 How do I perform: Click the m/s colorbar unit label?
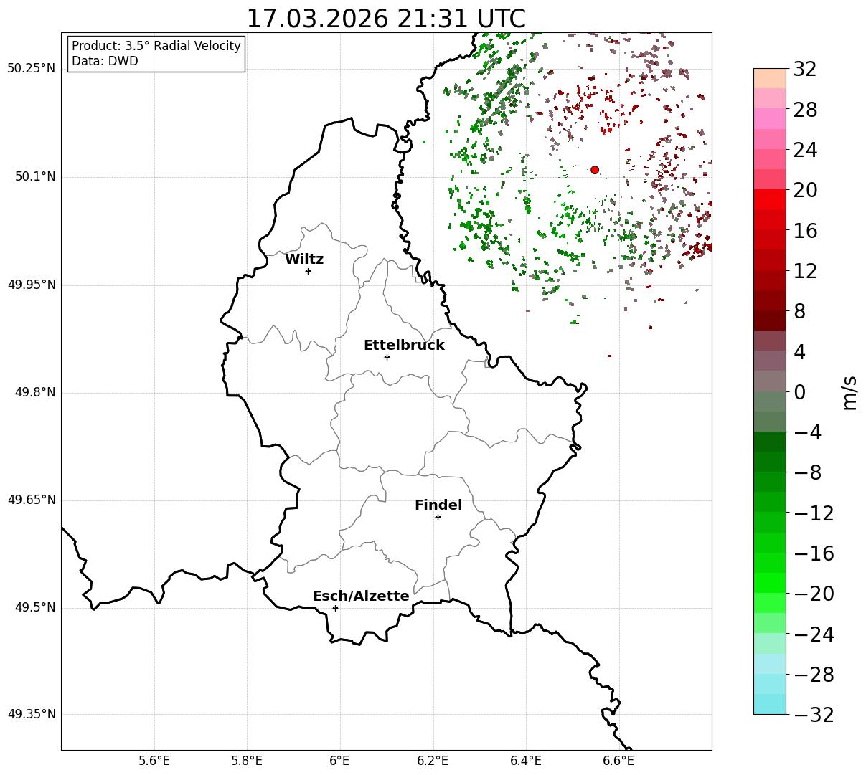tap(849, 391)
